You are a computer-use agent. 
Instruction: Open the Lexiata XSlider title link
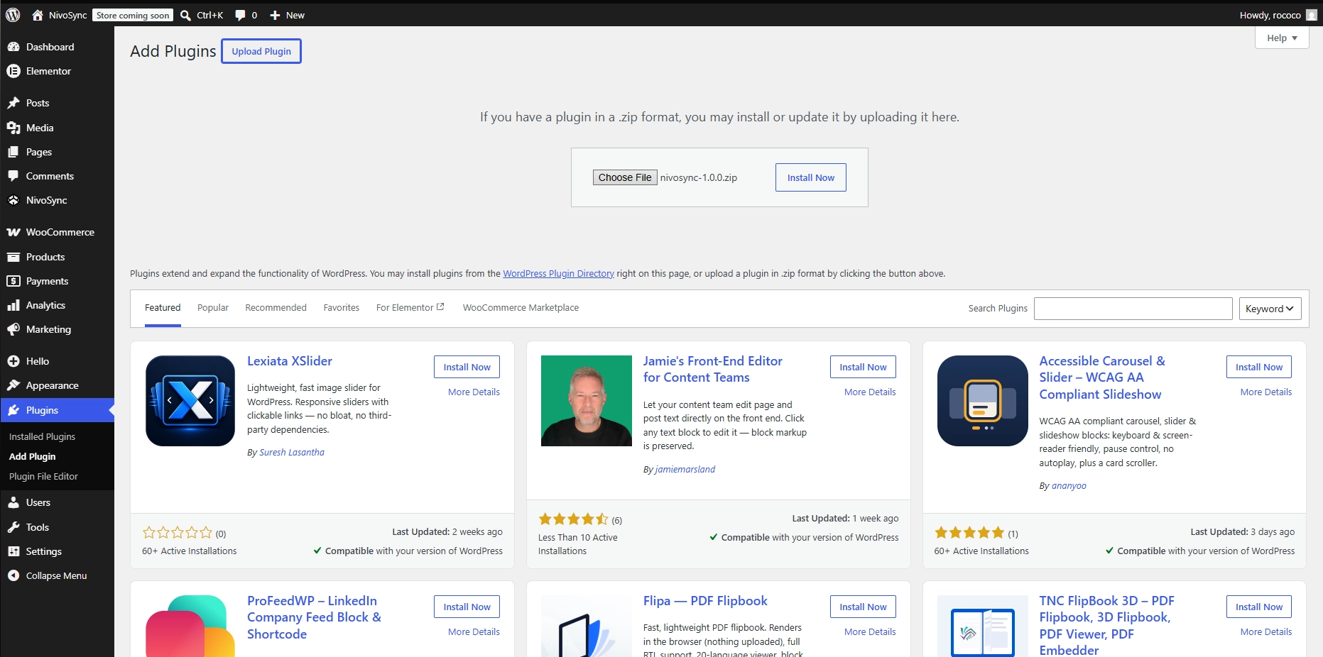pos(290,361)
